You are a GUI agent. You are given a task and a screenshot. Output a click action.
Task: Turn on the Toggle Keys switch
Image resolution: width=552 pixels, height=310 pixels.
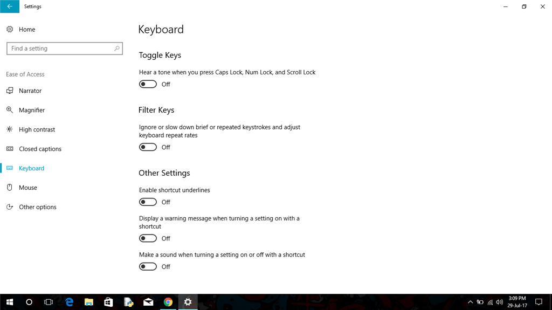(x=148, y=84)
